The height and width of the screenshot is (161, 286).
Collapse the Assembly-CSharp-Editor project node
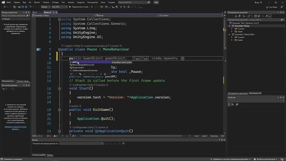[x=229, y=34]
